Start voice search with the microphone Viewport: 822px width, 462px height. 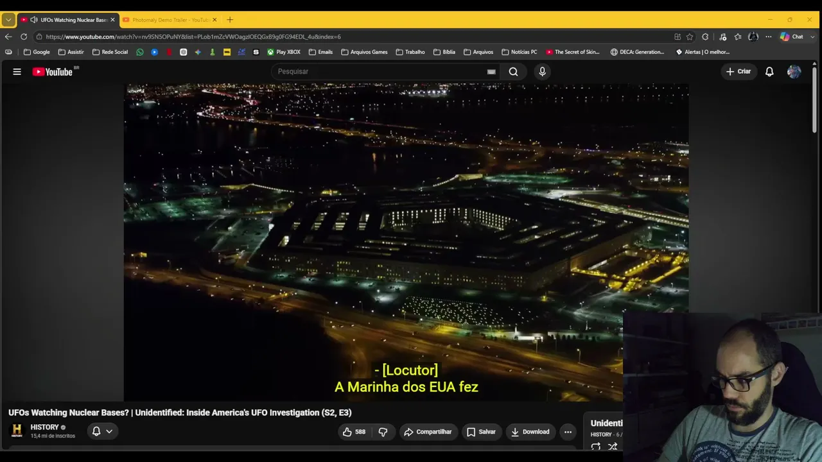(542, 72)
